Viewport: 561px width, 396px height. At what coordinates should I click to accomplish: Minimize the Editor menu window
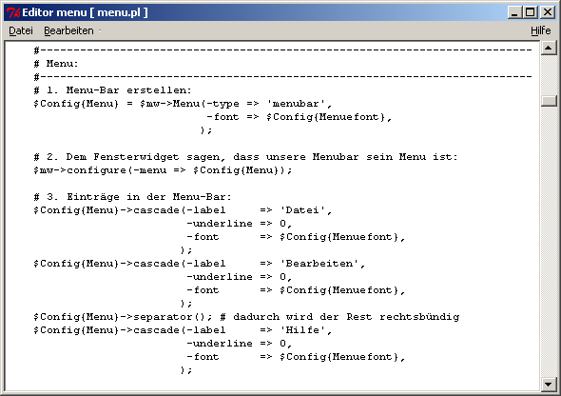(514, 12)
